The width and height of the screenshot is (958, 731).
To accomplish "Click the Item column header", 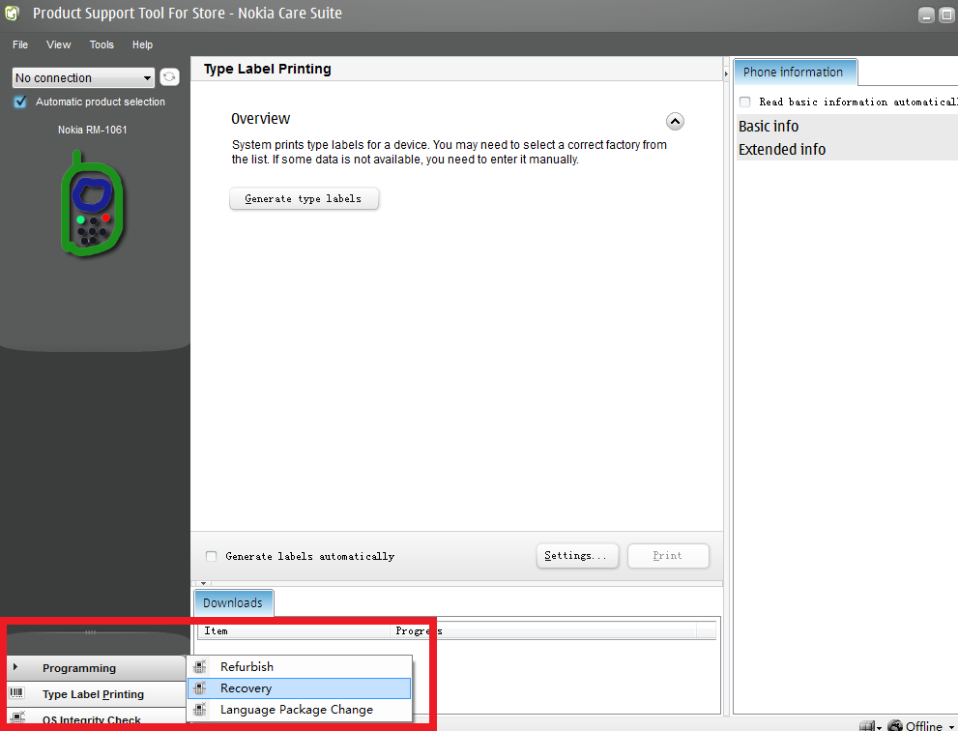I will coord(294,630).
